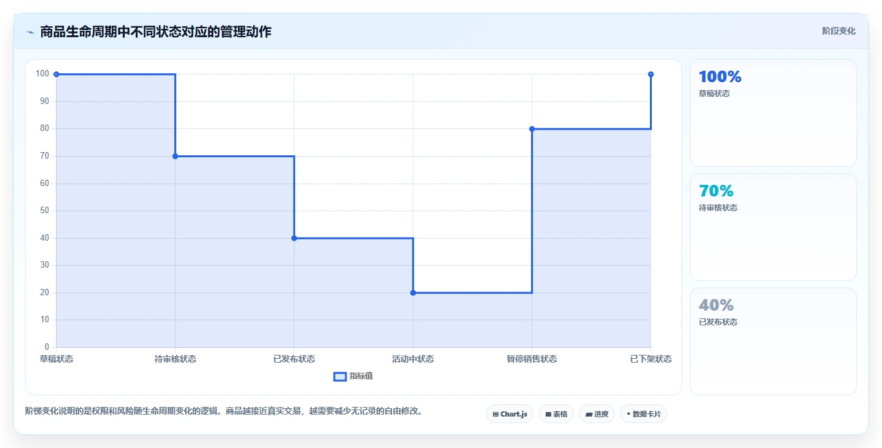This screenshot has width=882, height=448.
Task: Click the y-axis value 50
Action: [45, 211]
